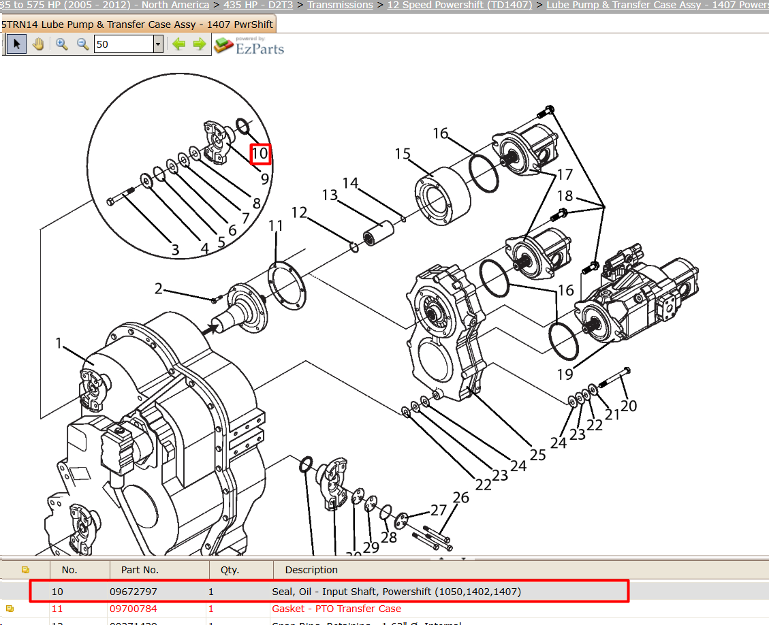Screen dimensions: 769x625
Task: Collapse parts list with splitter up arrow
Action: pyautogui.click(x=441, y=558)
